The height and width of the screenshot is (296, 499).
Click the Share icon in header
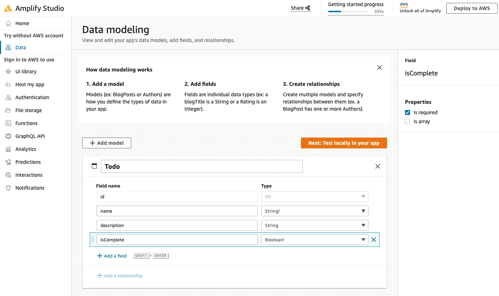pyautogui.click(x=308, y=8)
